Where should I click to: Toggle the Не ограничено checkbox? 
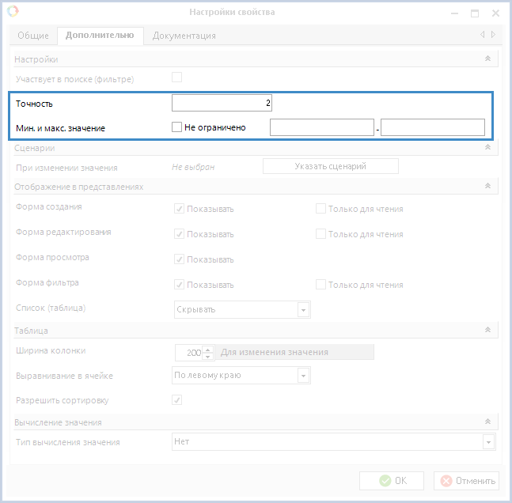(177, 127)
